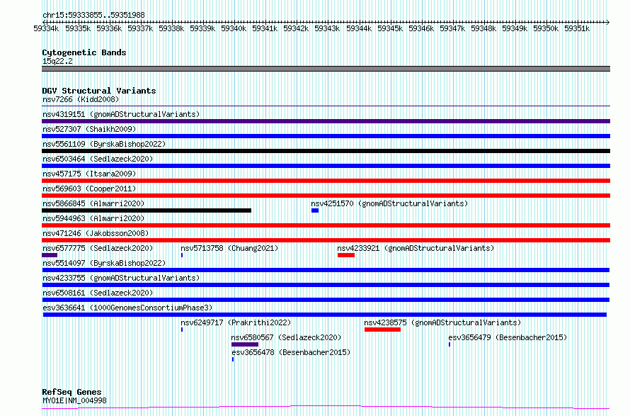The height and width of the screenshot is (416, 630).
Task: Click the nsv6508161 (Sedlazeck2020) label
Action: coord(98,293)
